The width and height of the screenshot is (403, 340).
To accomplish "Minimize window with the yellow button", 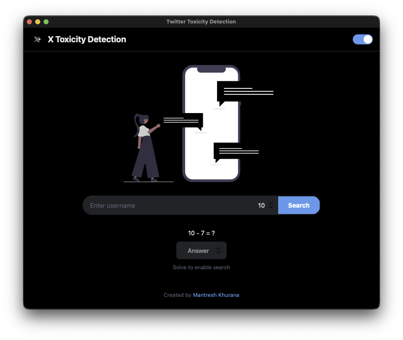I will 38,22.
